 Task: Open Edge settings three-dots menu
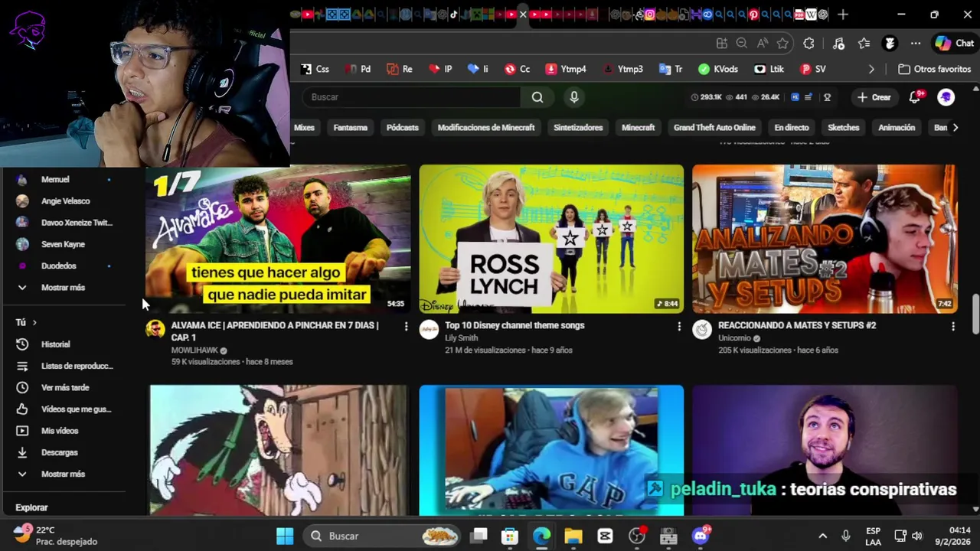tap(916, 44)
